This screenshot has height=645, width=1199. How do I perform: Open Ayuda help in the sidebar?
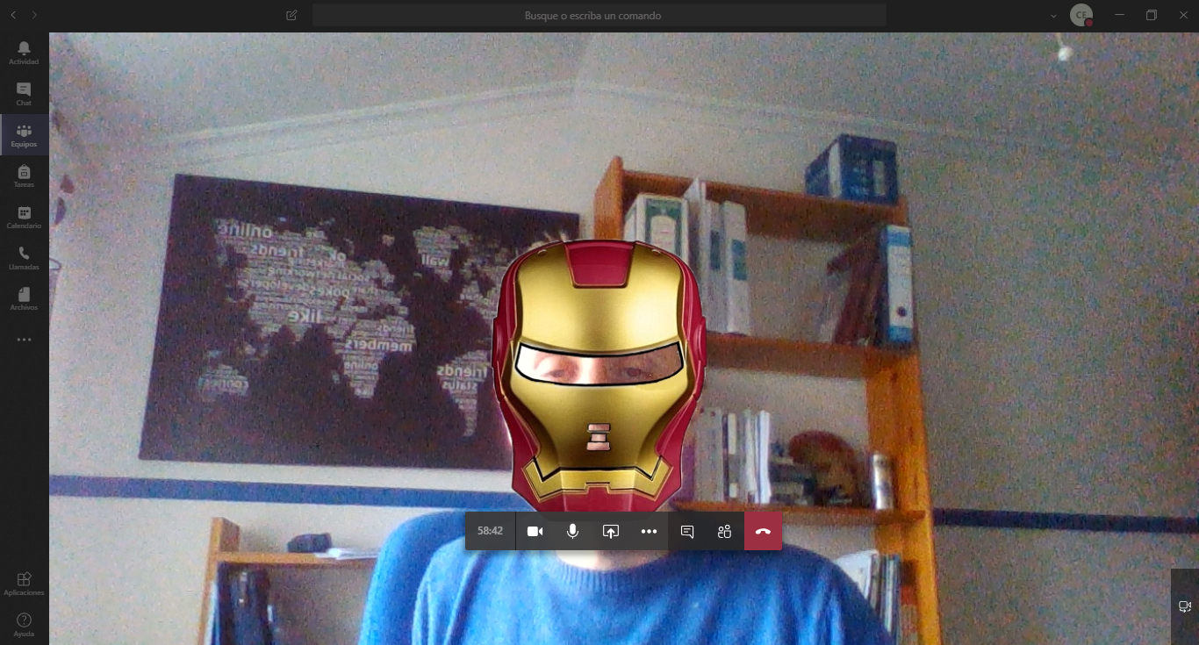click(24, 625)
